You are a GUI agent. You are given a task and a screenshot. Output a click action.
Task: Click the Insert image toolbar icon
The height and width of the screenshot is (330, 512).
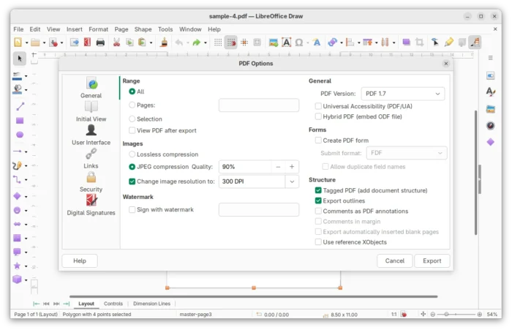click(274, 42)
